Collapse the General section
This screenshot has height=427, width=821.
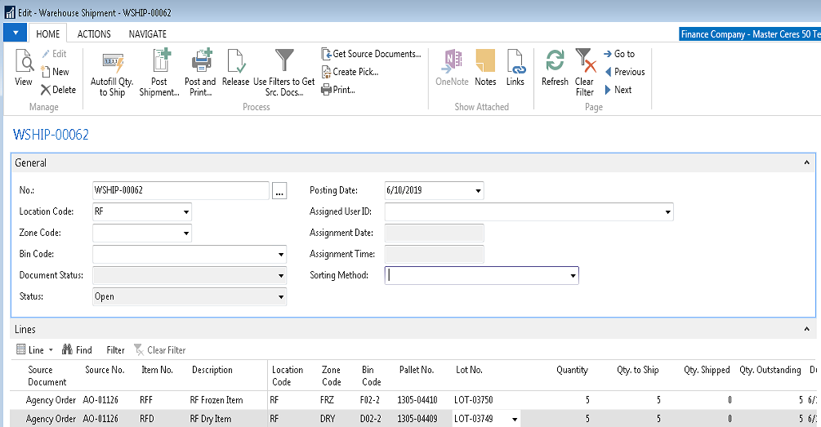(x=807, y=163)
